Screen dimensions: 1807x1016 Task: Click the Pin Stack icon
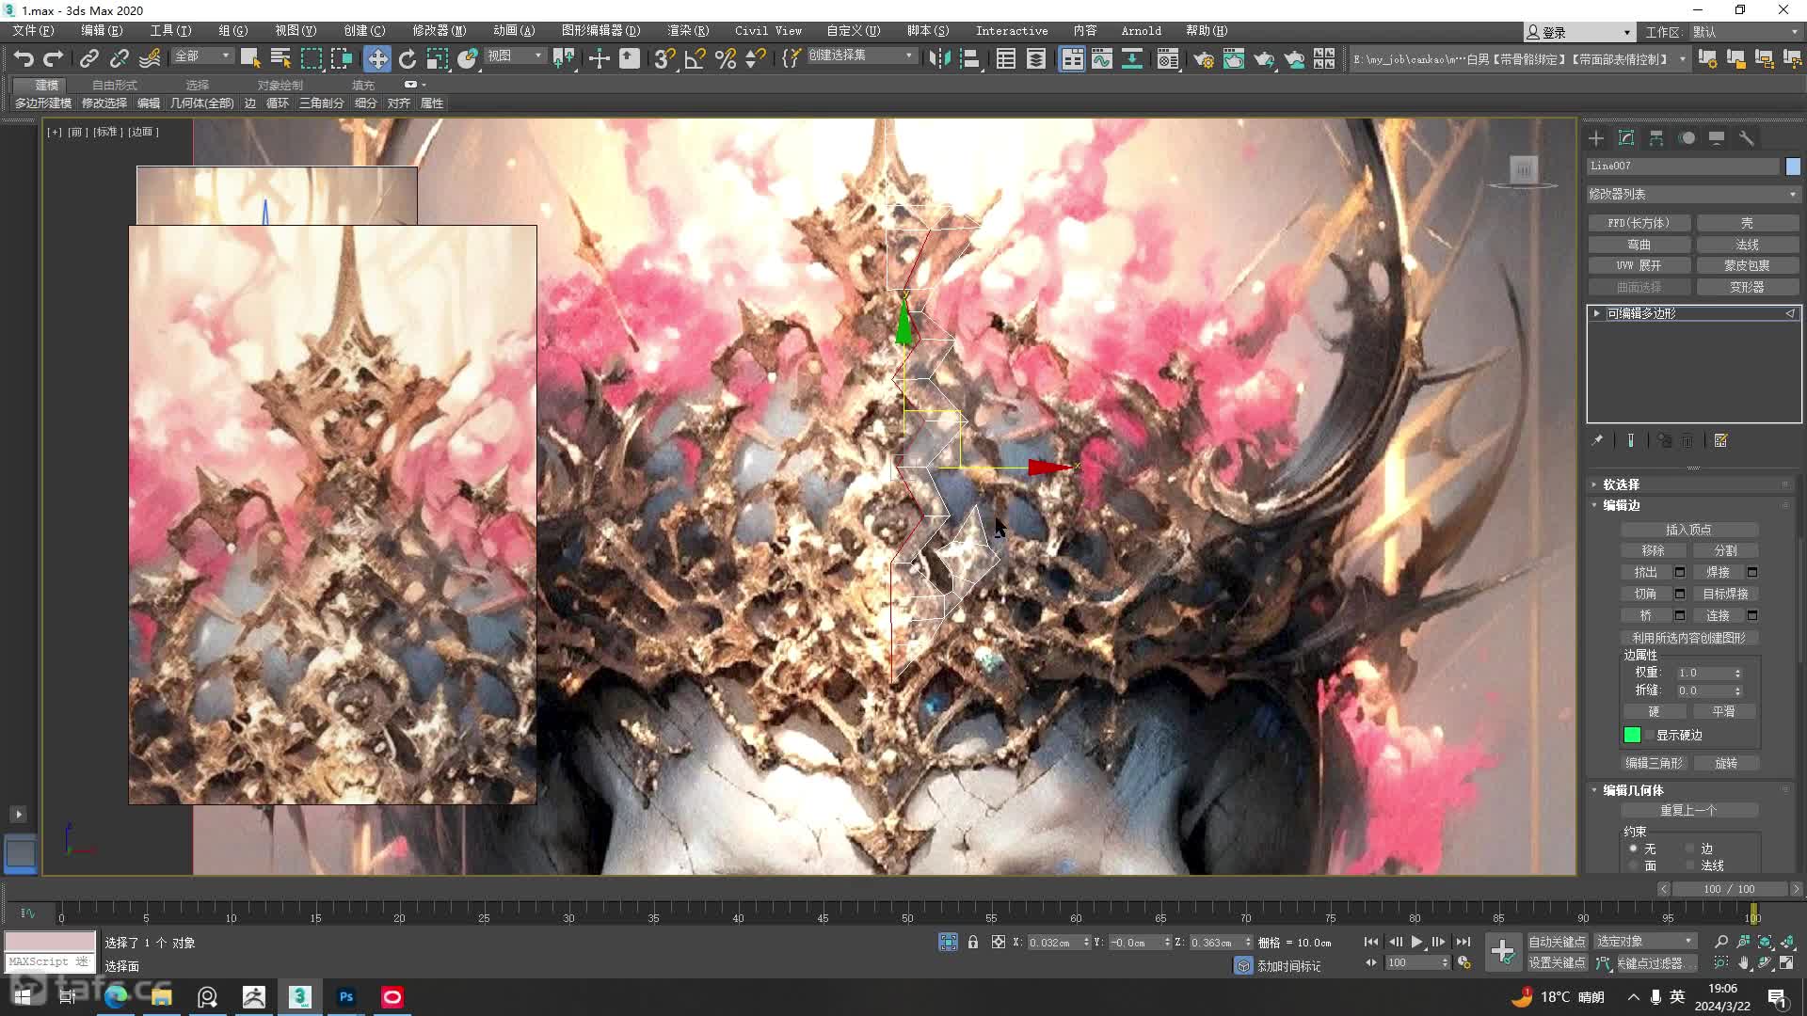click(x=1597, y=440)
